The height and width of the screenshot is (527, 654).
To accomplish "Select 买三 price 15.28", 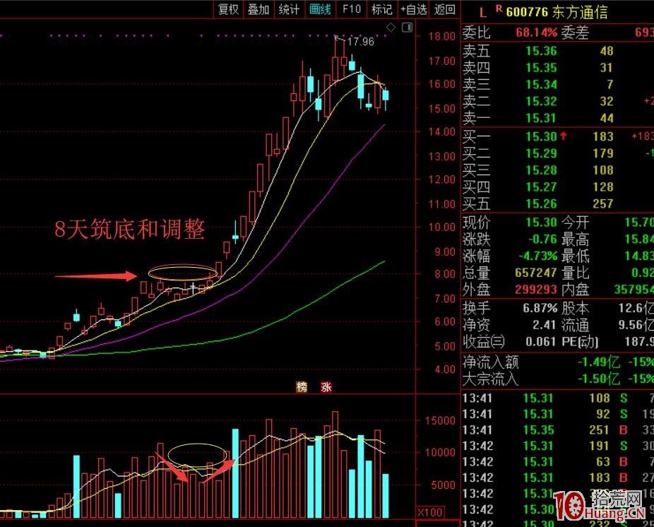I will pos(541,170).
